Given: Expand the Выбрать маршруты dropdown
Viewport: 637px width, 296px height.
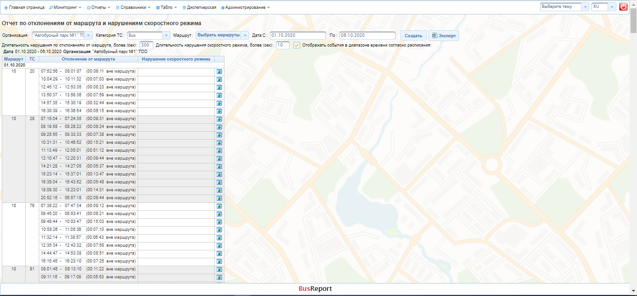Looking at the screenshot, I should tap(222, 35).
